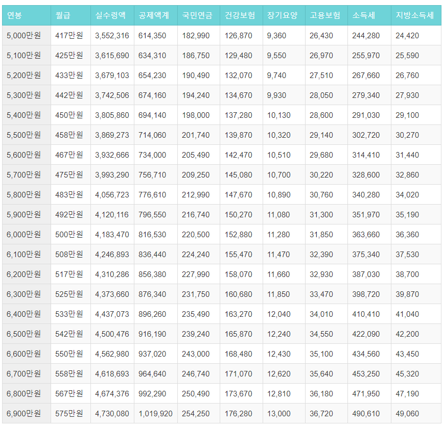The height and width of the screenshot is (427, 443).
Task: Select the 5,000만원 salary row cell
Action: 27,36
